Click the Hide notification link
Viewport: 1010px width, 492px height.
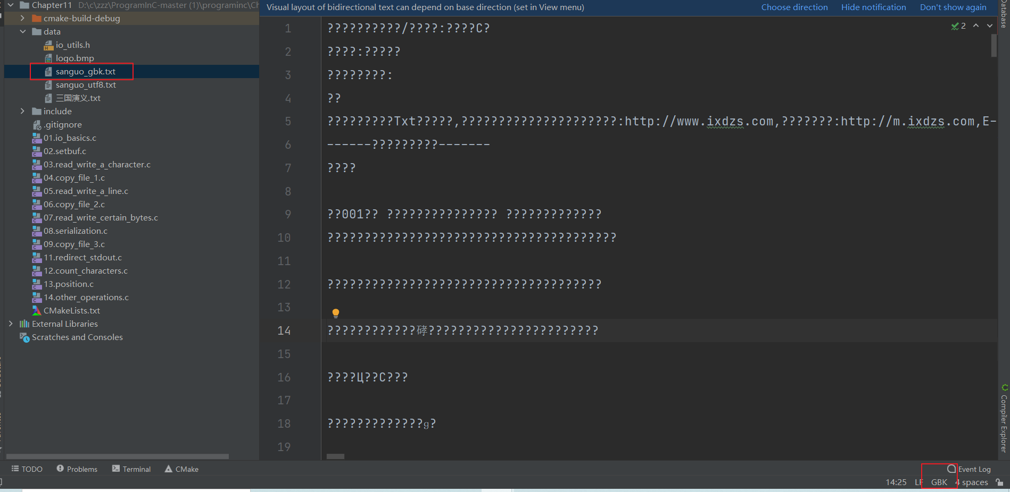[x=873, y=7]
